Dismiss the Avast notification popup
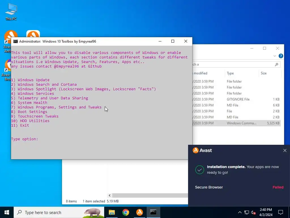This screenshot has height=218, width=290. tap(285, 150)
